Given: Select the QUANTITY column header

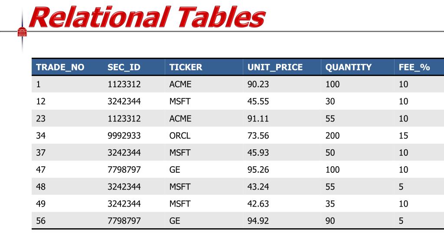Looking at the screenshot, I should coord(348,67).
